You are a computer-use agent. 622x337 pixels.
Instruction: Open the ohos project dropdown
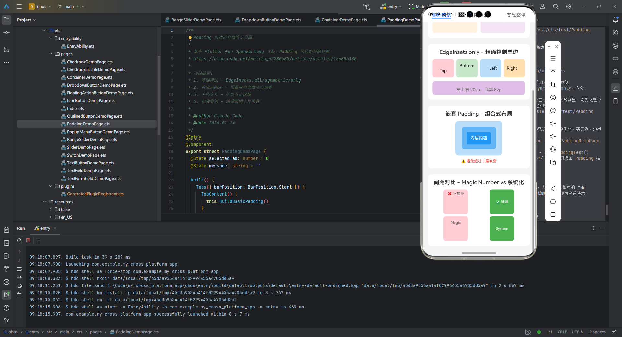[40, 6]
